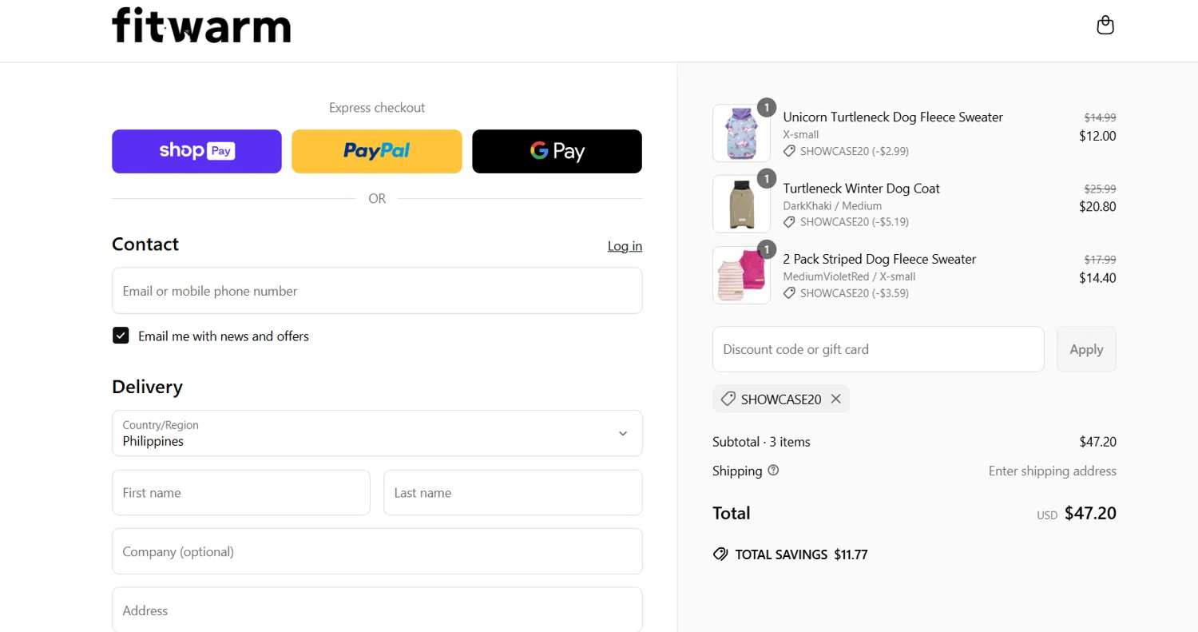The image size is (1198, 632).
Task: Focus the Company (optional) field
Action: (x=377, y=551)
